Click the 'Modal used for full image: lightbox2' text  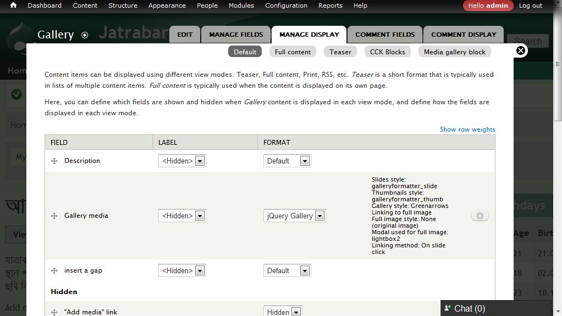tap(410, 235)
